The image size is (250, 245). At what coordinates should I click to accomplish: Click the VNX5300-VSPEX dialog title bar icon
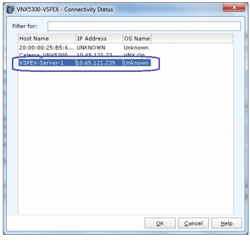10,9
